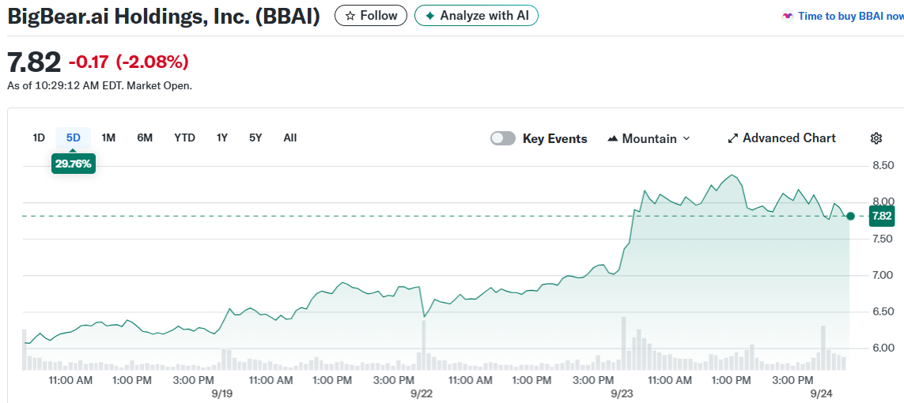Screen dimensions: 904x403
Task: Select the 6M range tab
Action: (x=145, y=137)
